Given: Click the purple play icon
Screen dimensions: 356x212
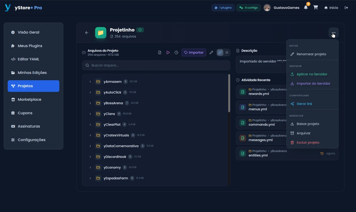Looking at the screenshot, I should pos(168,52).
